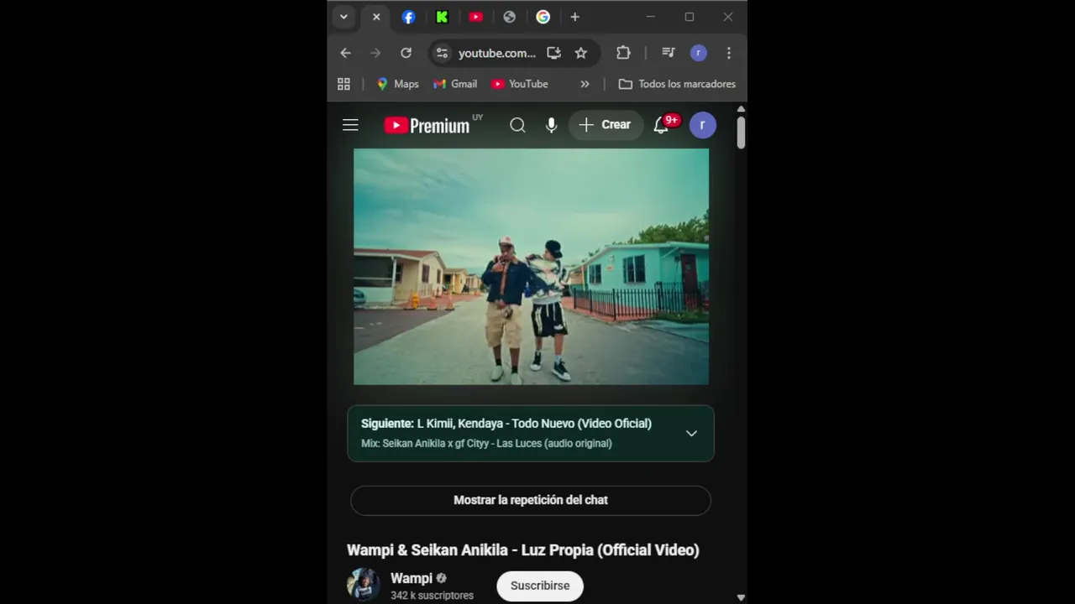Open the Extensions puzzle icon

click(623, 53)
